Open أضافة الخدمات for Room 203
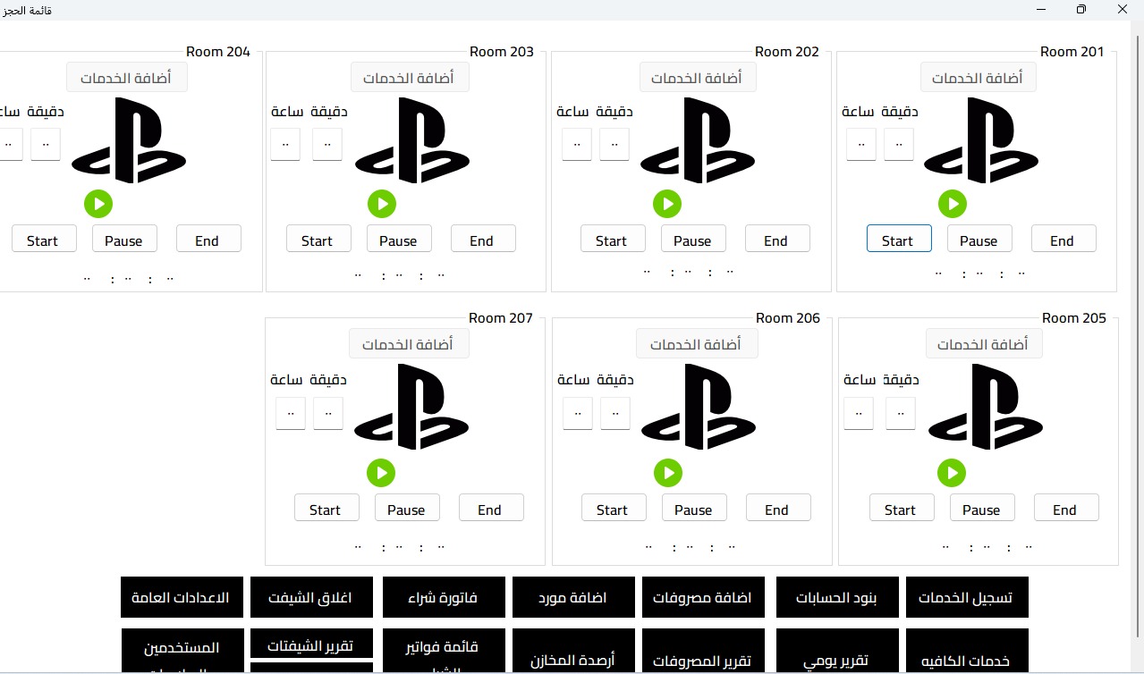Image resolution: width=1144 pixels, height=674 pixels. (410, 78)
